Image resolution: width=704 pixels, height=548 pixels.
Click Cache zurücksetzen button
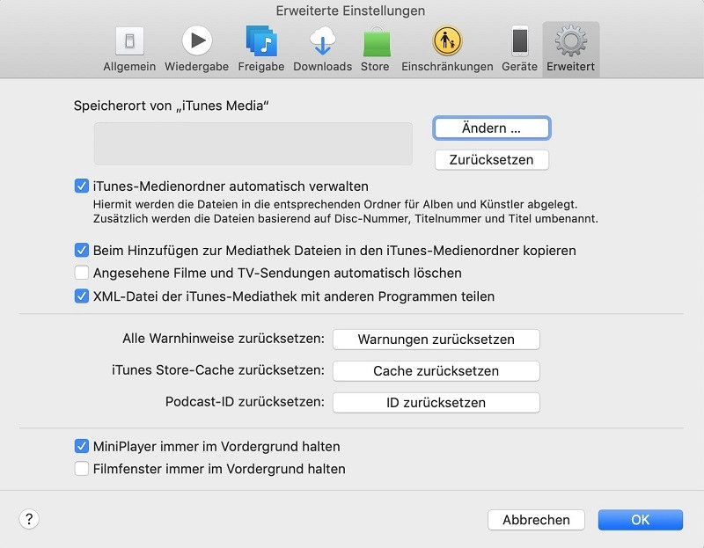pos(436,371)
